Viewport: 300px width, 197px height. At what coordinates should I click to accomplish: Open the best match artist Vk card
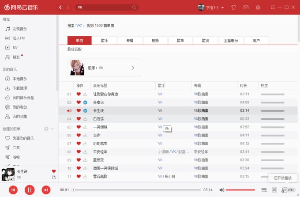104,68
